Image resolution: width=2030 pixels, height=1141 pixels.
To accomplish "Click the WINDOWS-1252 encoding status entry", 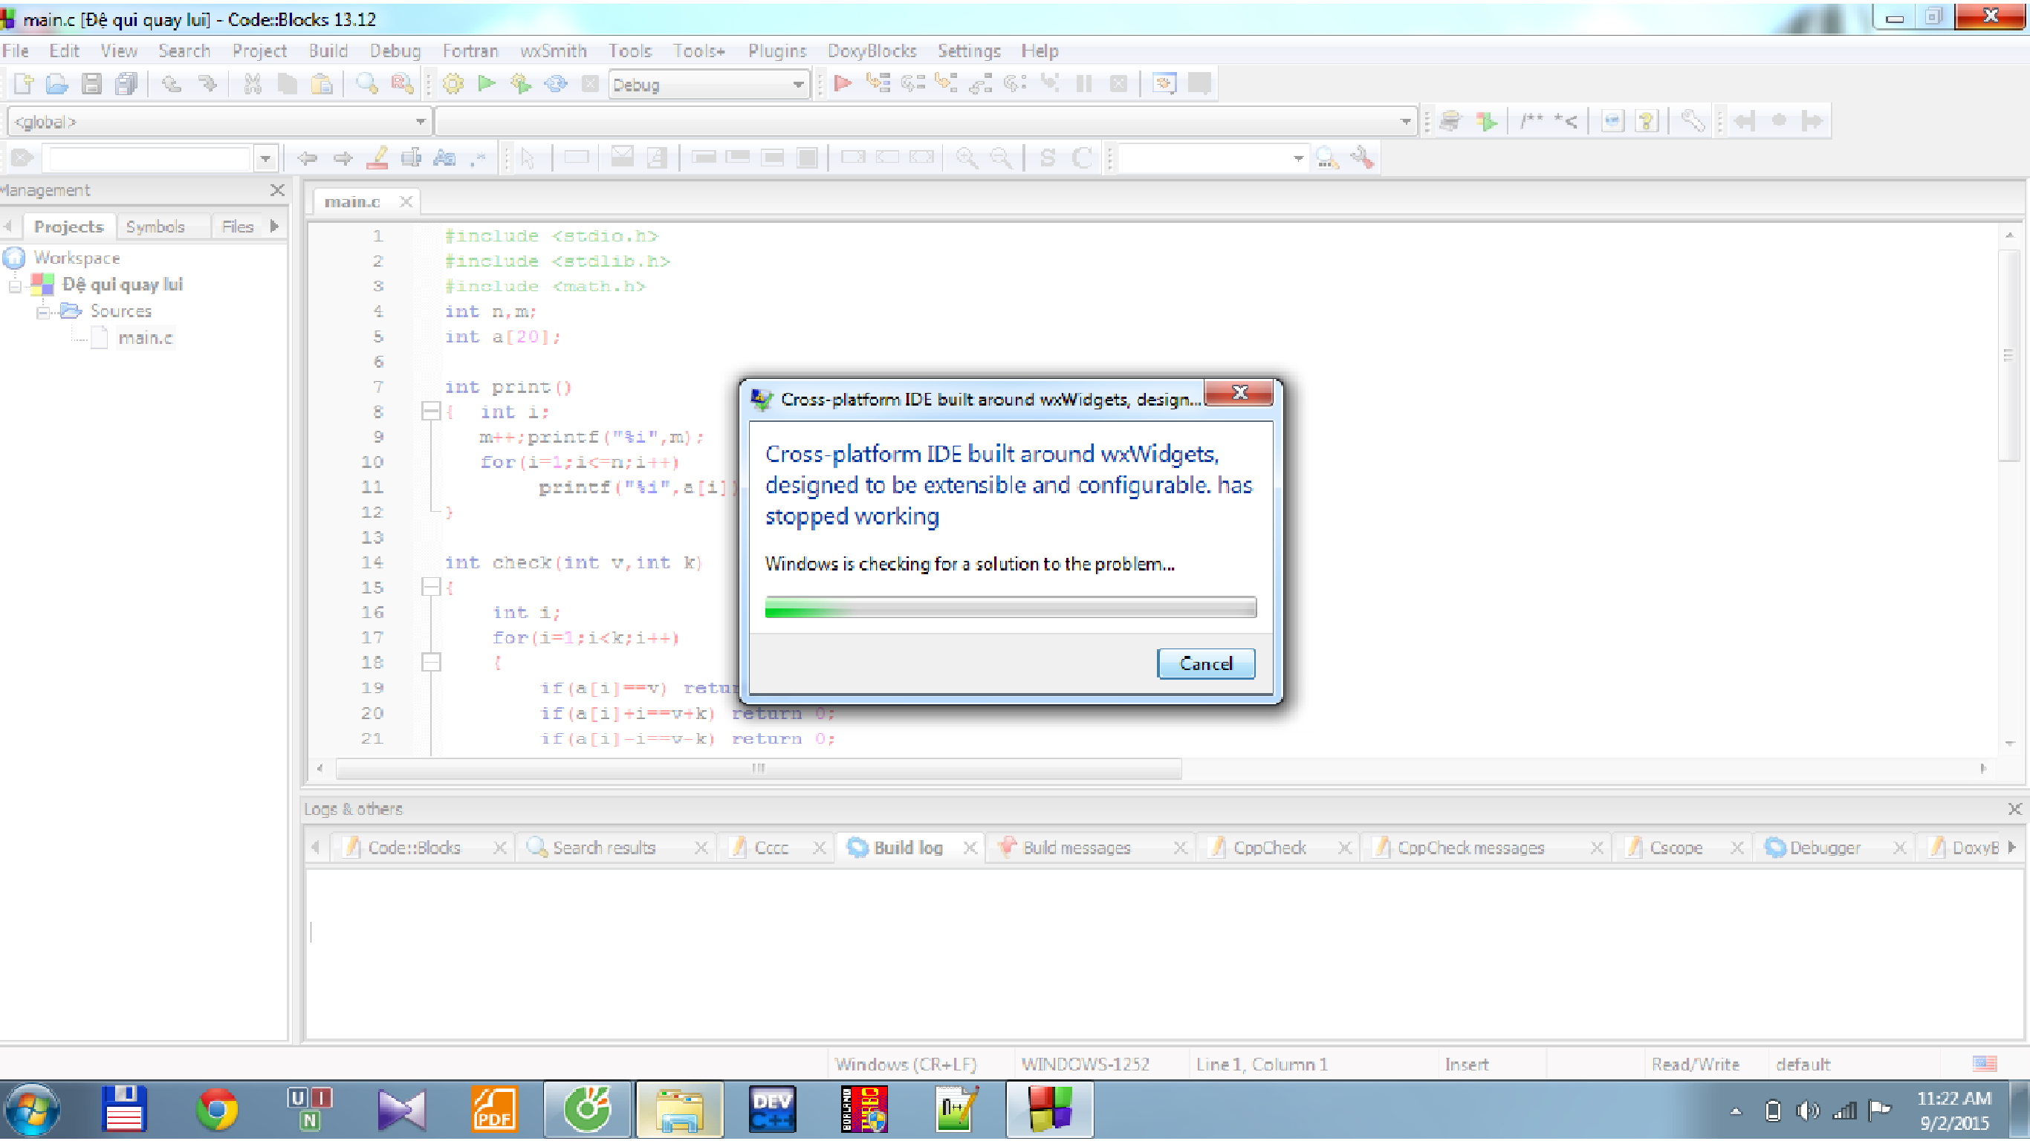I will click(x=1086, y=1065).
